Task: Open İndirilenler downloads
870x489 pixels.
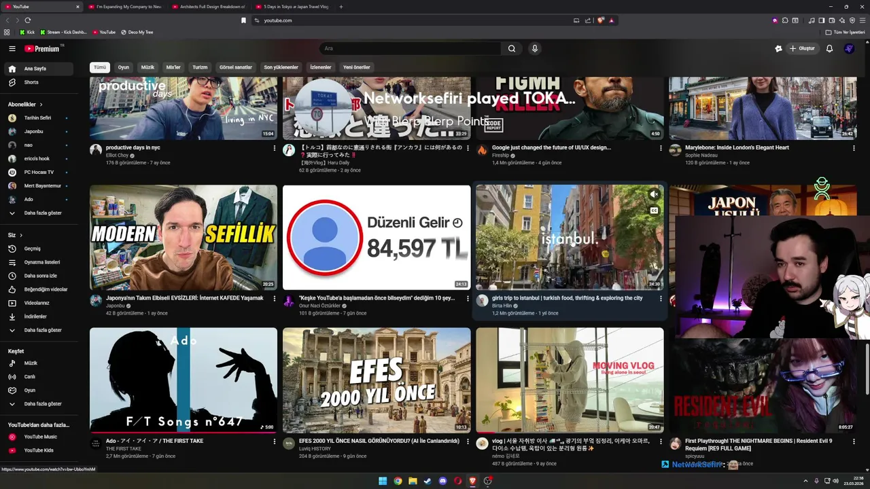Action: [39, 316]
